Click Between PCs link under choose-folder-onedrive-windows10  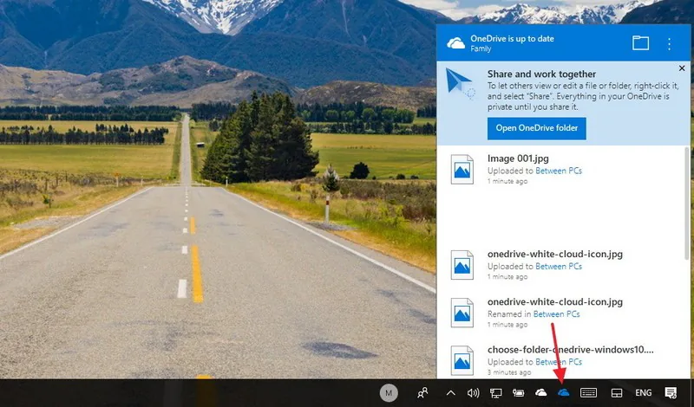pos(559,361)
